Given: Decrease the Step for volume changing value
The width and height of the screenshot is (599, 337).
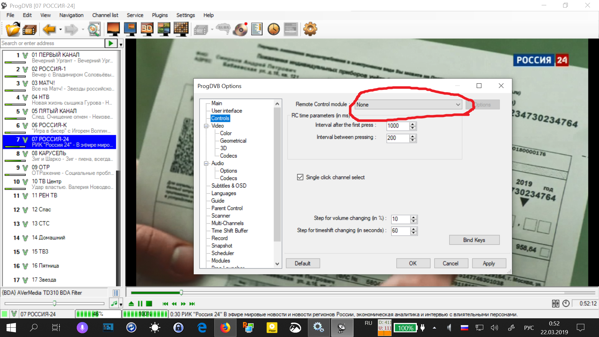Looking at the screenshot, I should pyautogui.click(x=414, y=221).
